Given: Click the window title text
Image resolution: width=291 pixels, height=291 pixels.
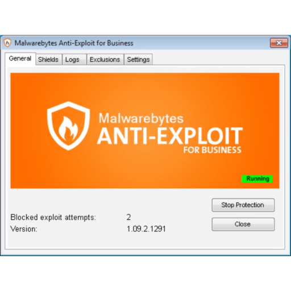Looking at the screenshot, I should tap(74, 43).
